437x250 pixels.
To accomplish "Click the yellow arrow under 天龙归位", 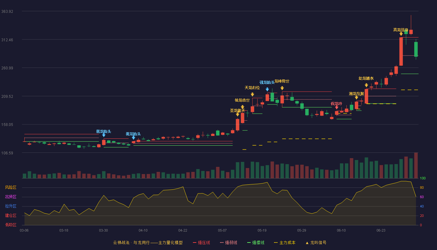I will click(x=252, y=94).
